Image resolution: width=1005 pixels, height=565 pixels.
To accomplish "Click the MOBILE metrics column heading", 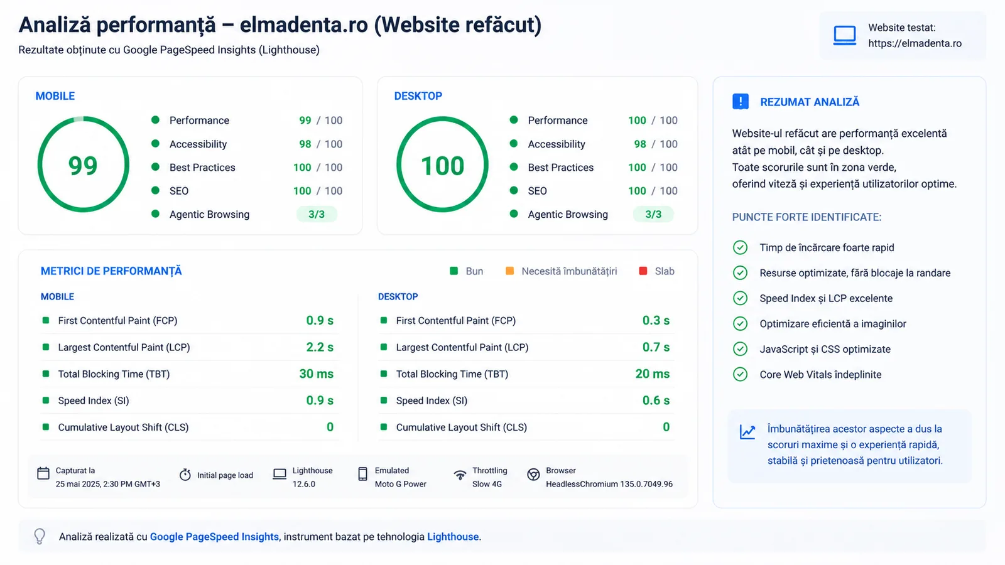I will click(57, 296).
